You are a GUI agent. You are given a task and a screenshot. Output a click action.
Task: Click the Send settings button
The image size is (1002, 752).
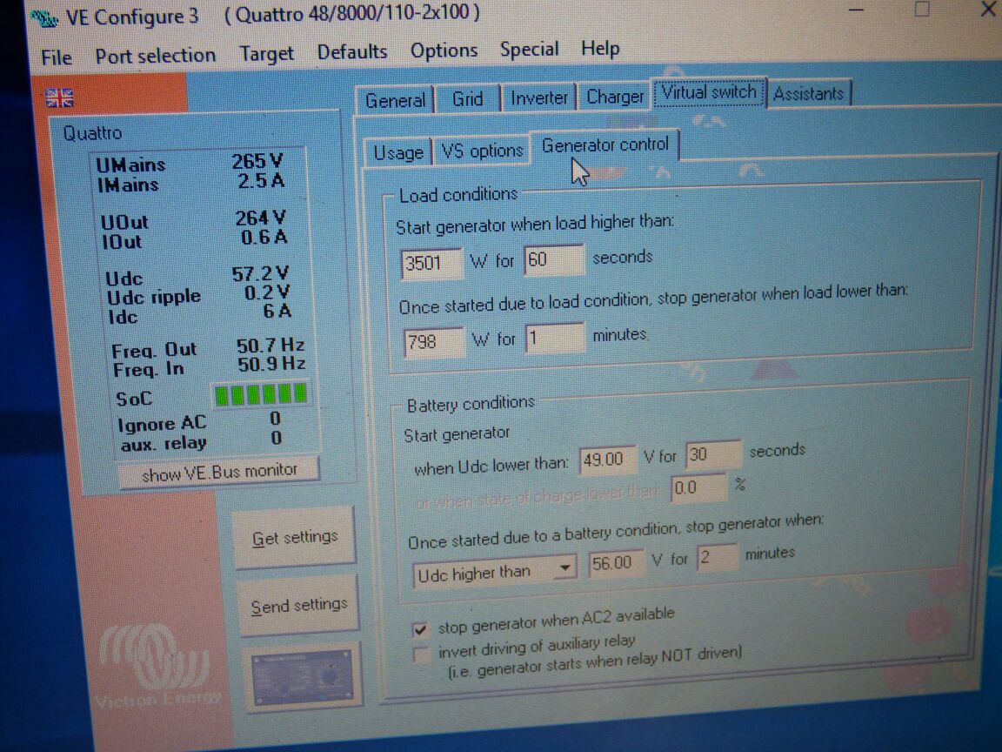coord(298,606)
